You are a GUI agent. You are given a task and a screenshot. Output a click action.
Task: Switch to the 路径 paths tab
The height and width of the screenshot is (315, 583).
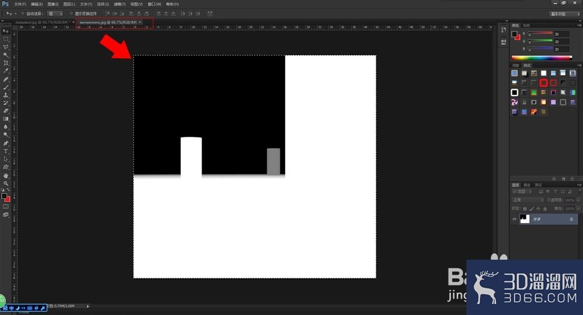point(538,185)
